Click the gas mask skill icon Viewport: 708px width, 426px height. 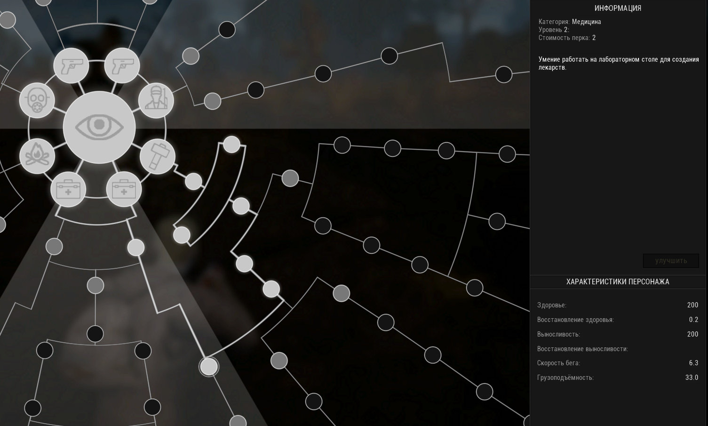pos(37,100)
